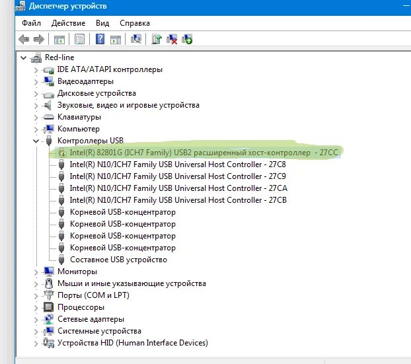Click the Сетевые адаптеры network icon
The height and width of the screenshot is (364, 411).
[x=49, y=319]
